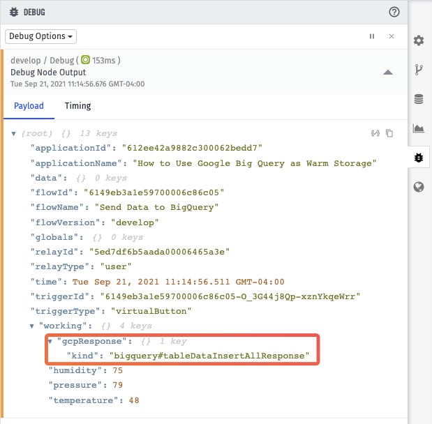Switch to the Payload tab
Image resolution: width=432 pixels, height=424 pixels.
(29, 106)
